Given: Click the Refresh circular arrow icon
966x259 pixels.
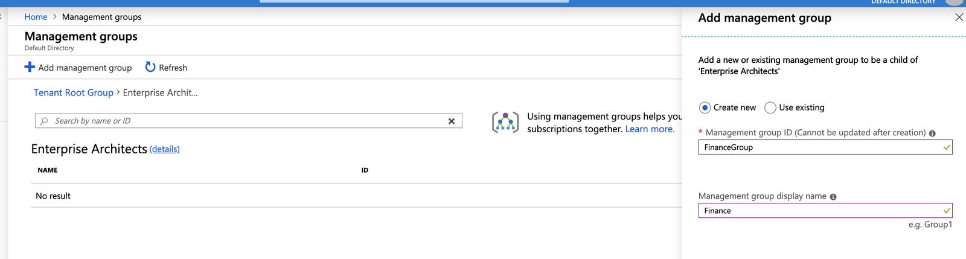Looking at the screenshot, I should tap(150, 67).
